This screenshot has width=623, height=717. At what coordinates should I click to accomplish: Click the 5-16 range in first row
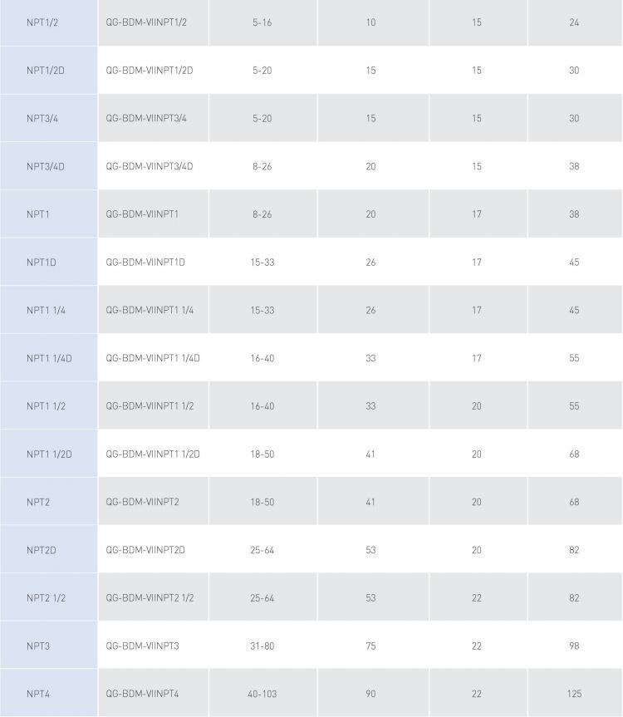[262, 22]
